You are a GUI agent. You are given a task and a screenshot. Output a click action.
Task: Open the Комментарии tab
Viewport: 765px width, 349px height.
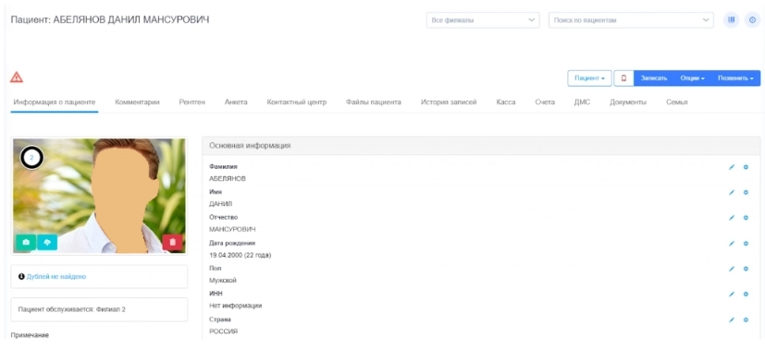coord(138,102)
